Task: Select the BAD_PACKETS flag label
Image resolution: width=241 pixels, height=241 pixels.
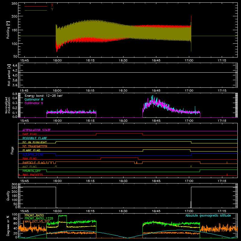Action: pyautogui.click(x=33, y=175)
